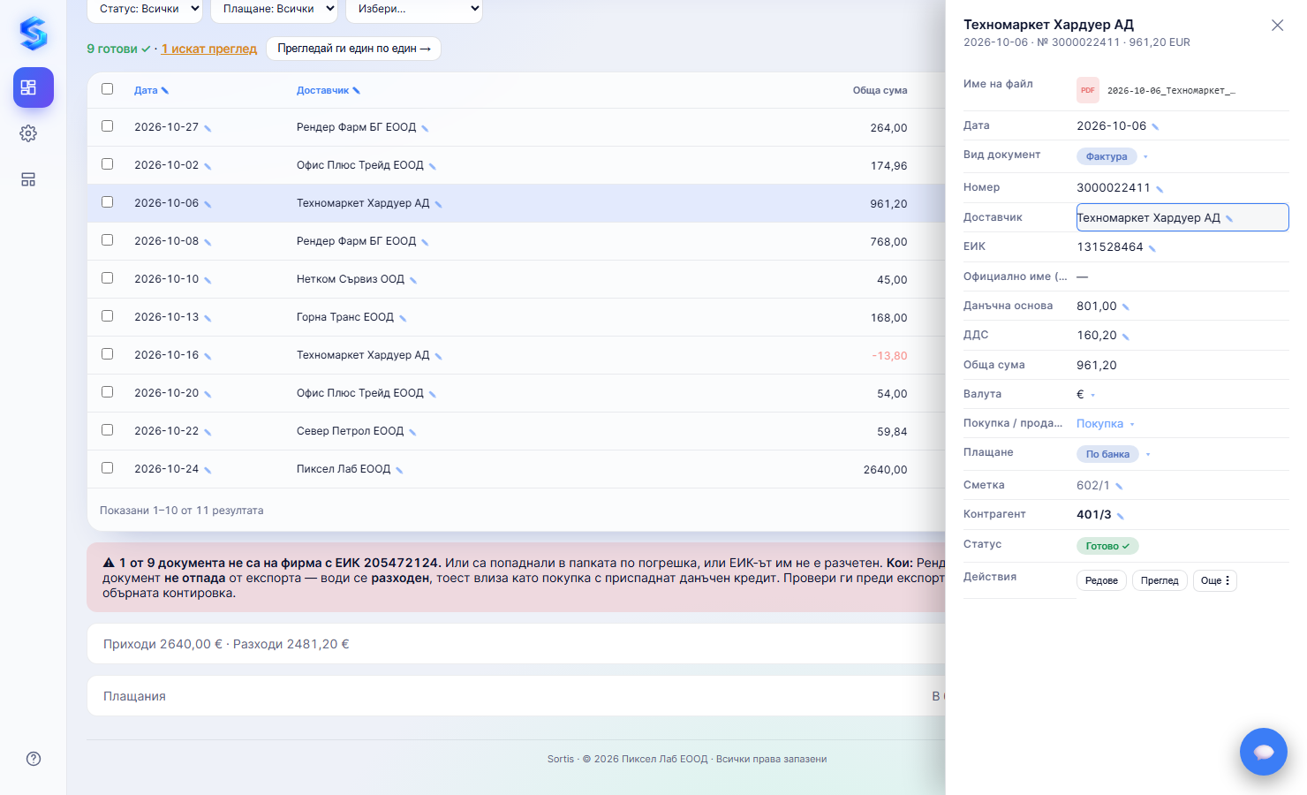Check the Нетком Сървиз ООД row checkbox
The width and height of the screenshot is (1307, 795).
click(108, 278)
